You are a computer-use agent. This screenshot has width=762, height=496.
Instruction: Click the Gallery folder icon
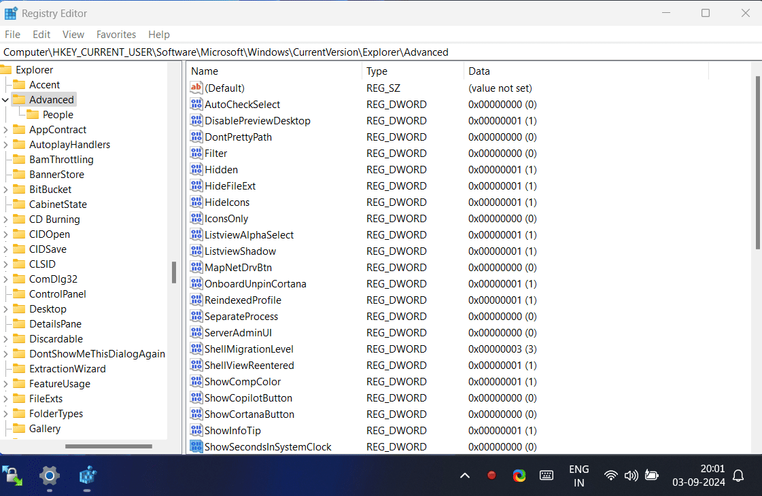pos(19,429)
